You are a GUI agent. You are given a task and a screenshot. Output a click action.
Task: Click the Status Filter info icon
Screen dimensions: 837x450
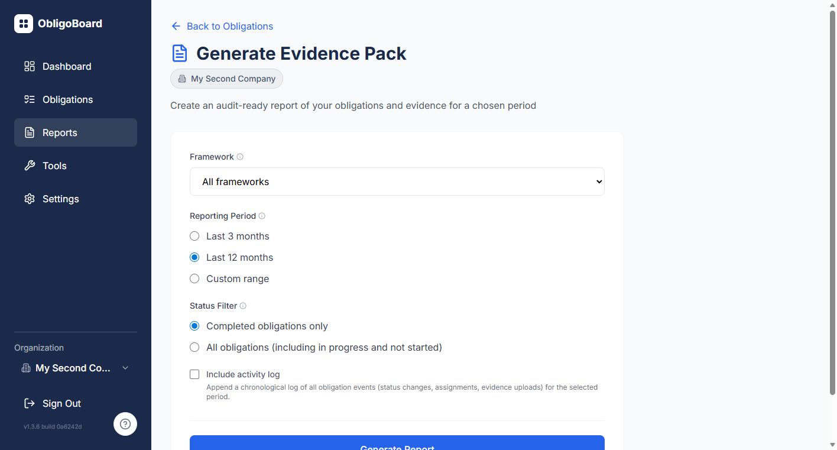[x=243, y=306]
